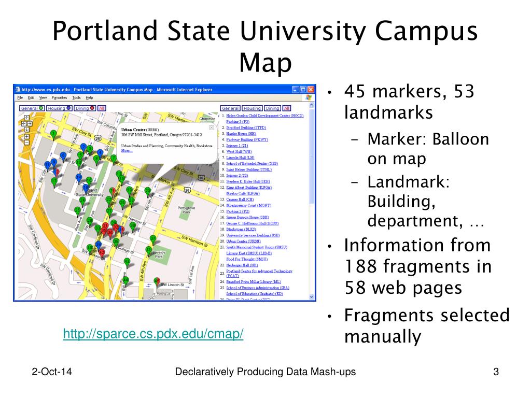Open the Cramer Hall (CH) link
This screenshot has height=398, width=531.
click(x=240, y=200)
